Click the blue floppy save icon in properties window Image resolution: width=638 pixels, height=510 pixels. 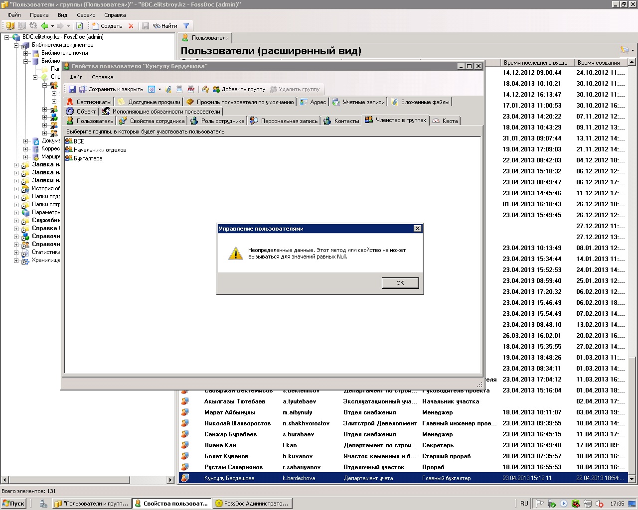point(72,89)
